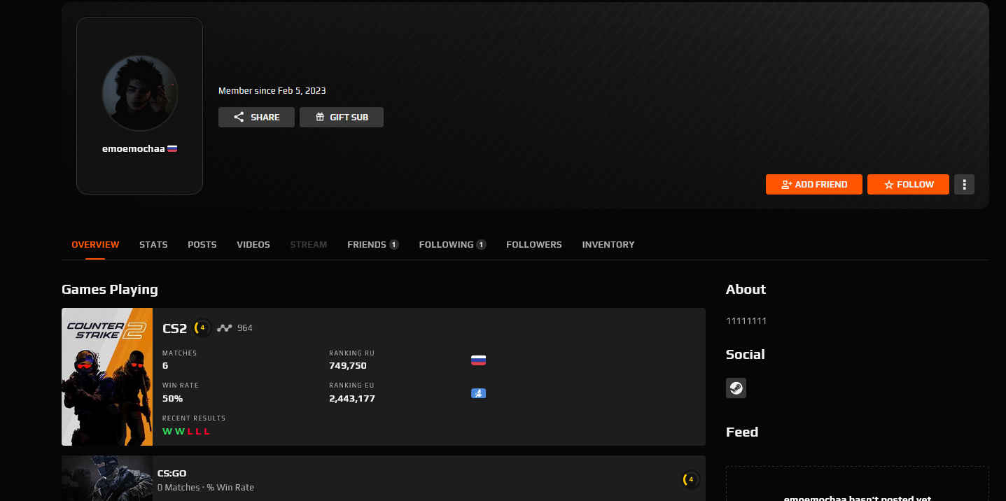Open the Steam social link icon
The height and width of the screenshot is (501, 1006).
coord(736,388)
